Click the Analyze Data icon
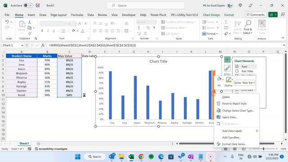288x162 pixels. tap(262, 24)
